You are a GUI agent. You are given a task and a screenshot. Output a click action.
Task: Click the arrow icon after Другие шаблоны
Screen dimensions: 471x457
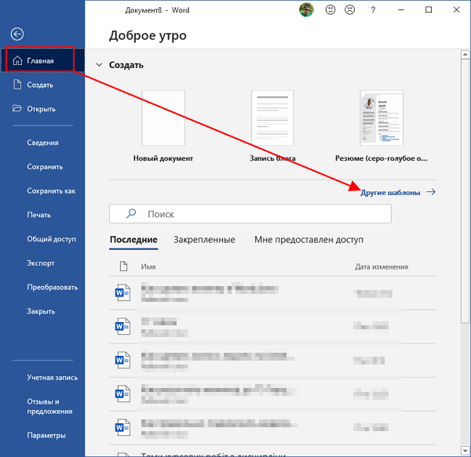tap(431, 192)
